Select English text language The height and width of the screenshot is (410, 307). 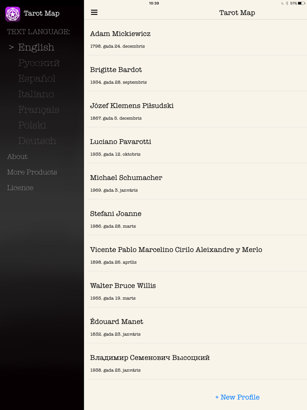36,47
